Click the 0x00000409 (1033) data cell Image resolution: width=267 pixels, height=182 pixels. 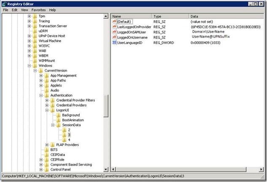(x=205, y=43)
